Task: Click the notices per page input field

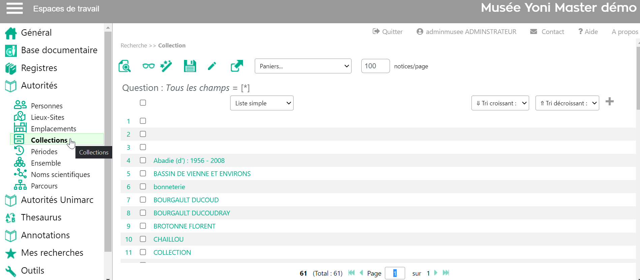Action: click(375, 66)
